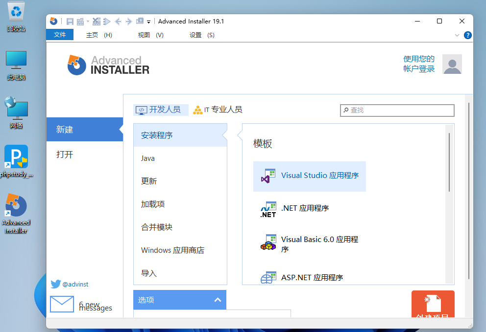The image size is (486, 332).
Task: Customize quick access toolbar dropdown arrow
Action: point(148,22)
